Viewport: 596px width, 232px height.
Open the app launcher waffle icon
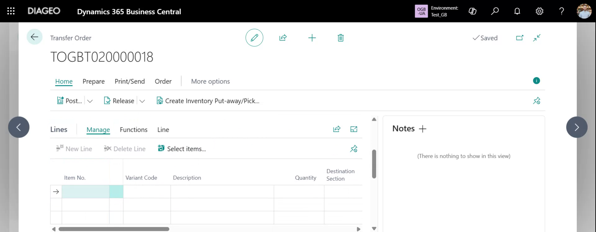(11, 11)
